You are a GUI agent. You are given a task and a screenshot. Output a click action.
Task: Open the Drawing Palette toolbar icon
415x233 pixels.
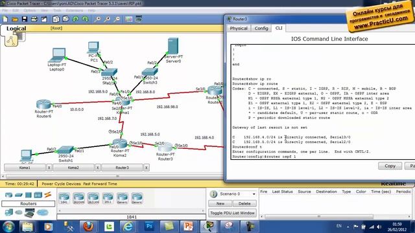click(129, 19)
